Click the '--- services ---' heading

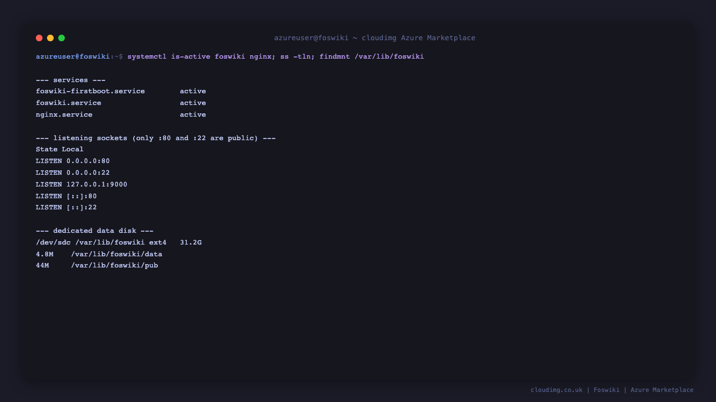pos(70,80)
